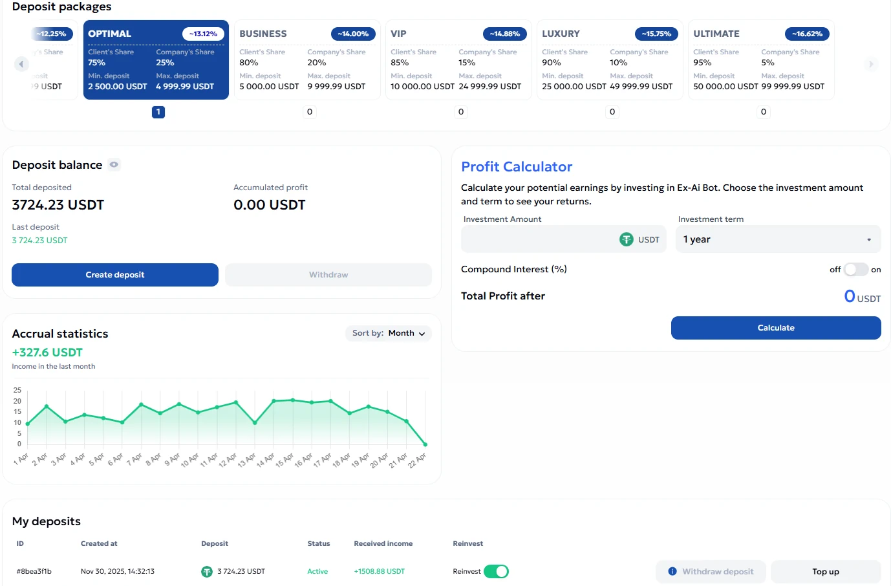Click the ~13.12% badge on OPTIMAL
The width and height of the screenshot is (891, 586).
[203, 34]
